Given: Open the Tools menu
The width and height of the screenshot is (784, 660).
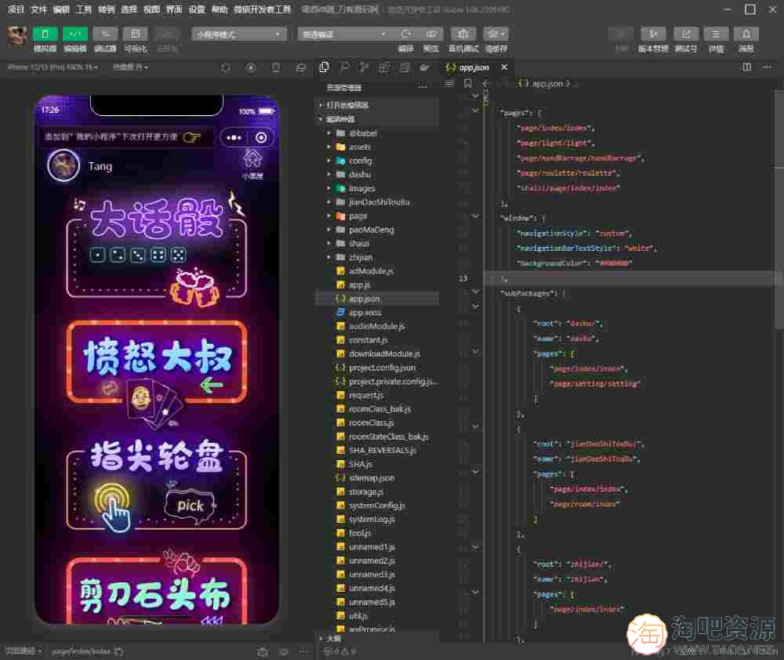Looking at the screenshot, I should 84,9.
